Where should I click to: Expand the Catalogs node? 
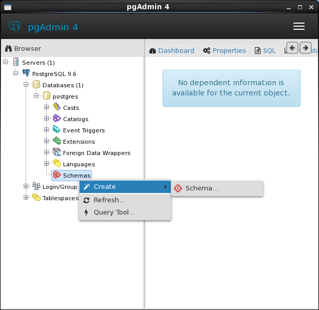[x=46, y=118]
